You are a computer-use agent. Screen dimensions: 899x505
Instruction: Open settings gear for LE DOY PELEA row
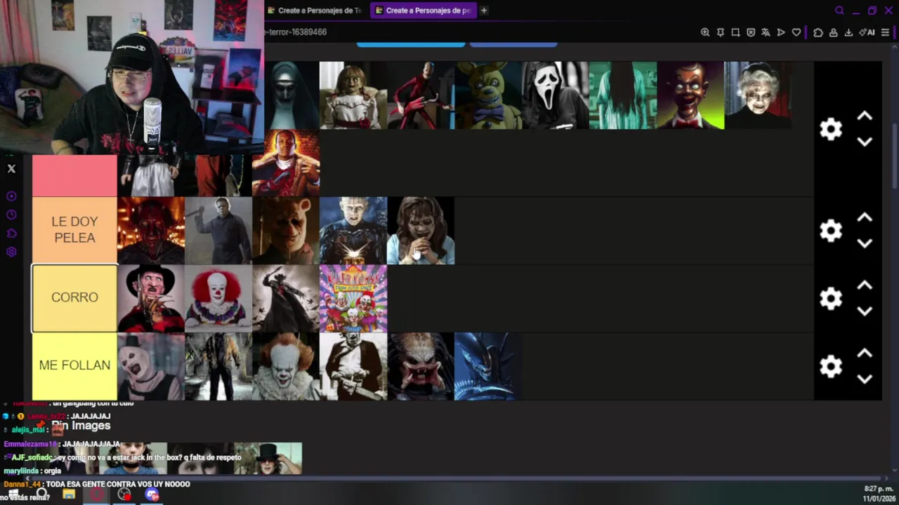coord(831,231)
